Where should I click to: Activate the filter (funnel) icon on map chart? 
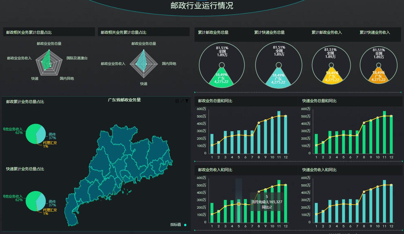pyautogui.click(x=187, y=101)
